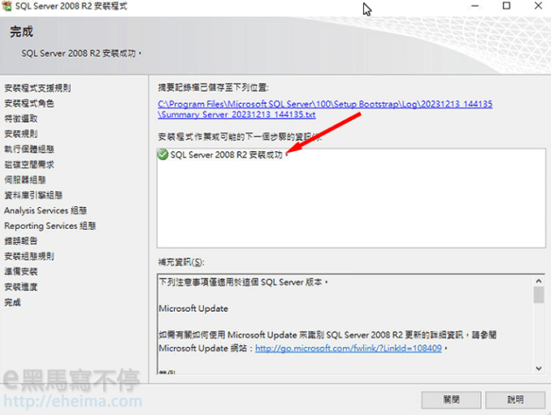The height and width of the screenshot is (415, 551).
Task: Select the 安裝程式角色 step in sidebar
Action: [x=29, y=103]
